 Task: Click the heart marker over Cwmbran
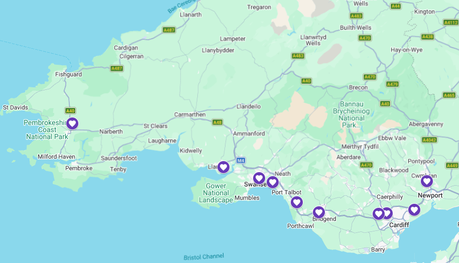427,181
